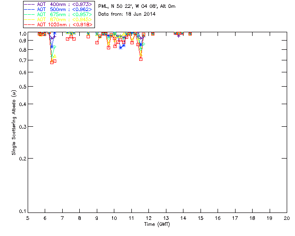The width and height of the screenshot is (295, 236).
Task: Click the Single Scattering Albedo axis label
Action: click(x=14, y=122)
